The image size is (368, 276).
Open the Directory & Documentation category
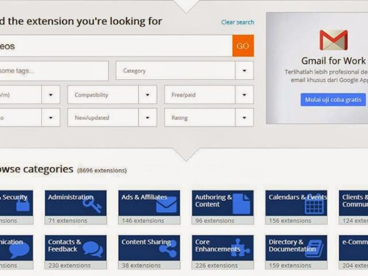coord(296,252)
